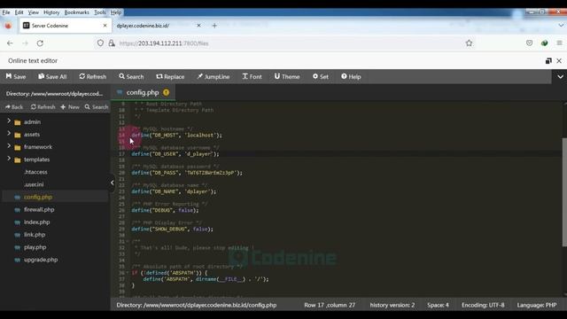Go back in the browser
The image size is (567, 319).
(10, 43)
